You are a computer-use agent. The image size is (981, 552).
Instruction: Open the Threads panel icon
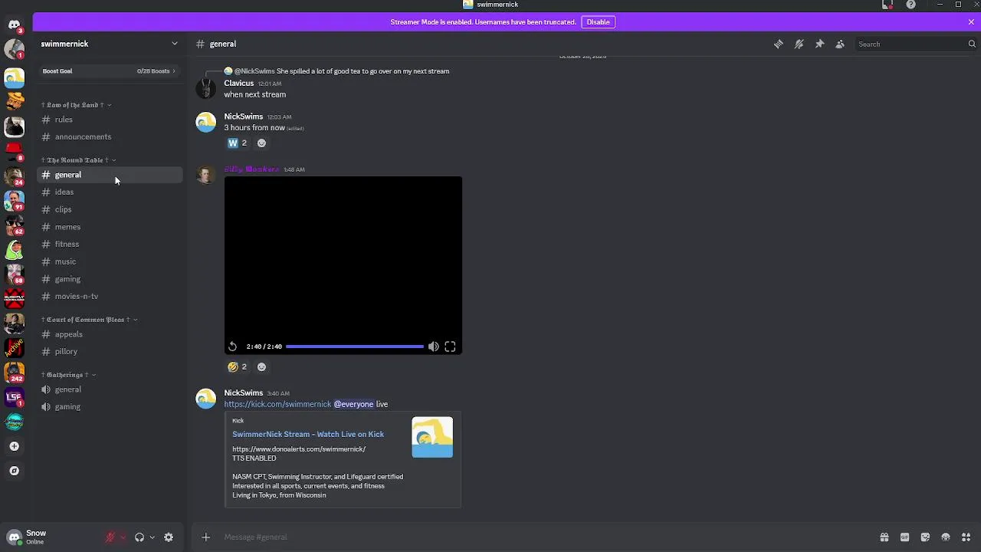coord(779,44)
